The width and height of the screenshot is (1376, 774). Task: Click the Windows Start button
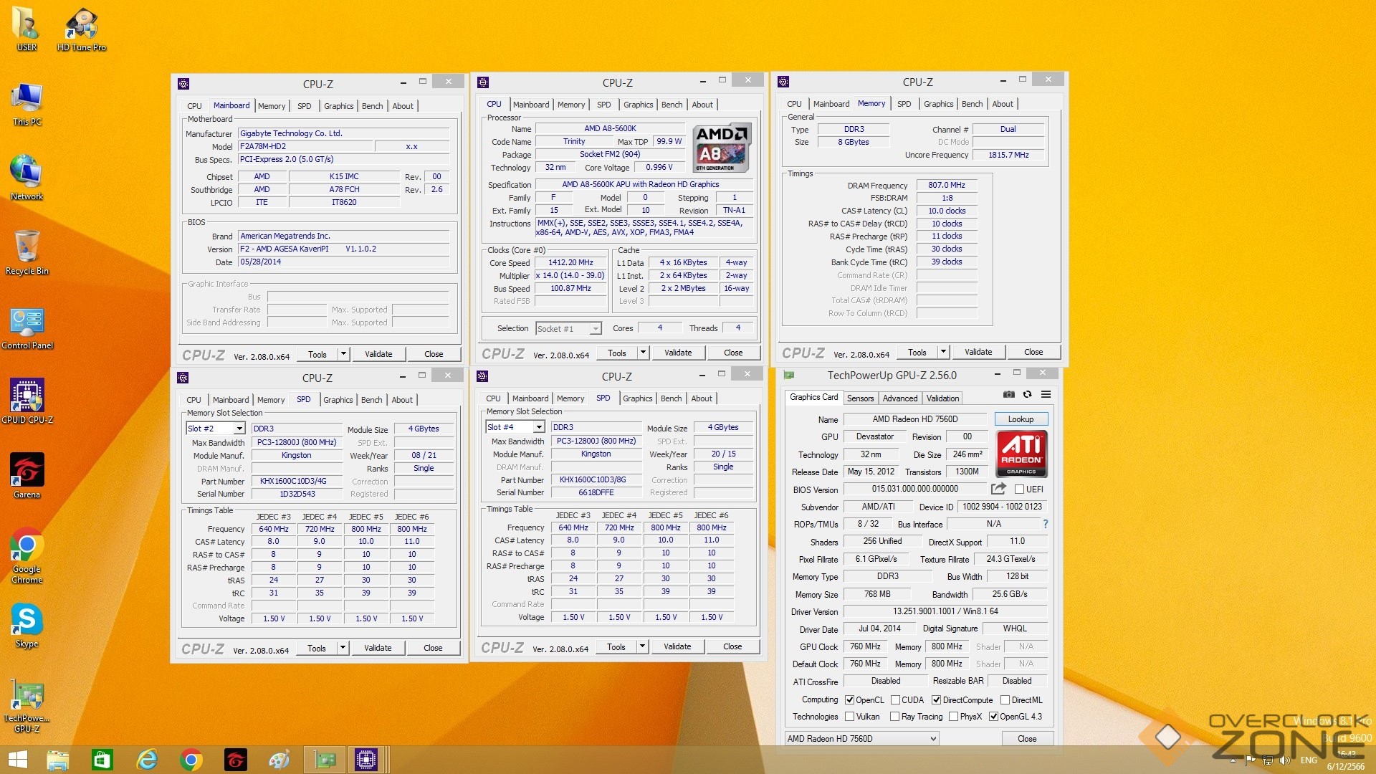(17, 760)
